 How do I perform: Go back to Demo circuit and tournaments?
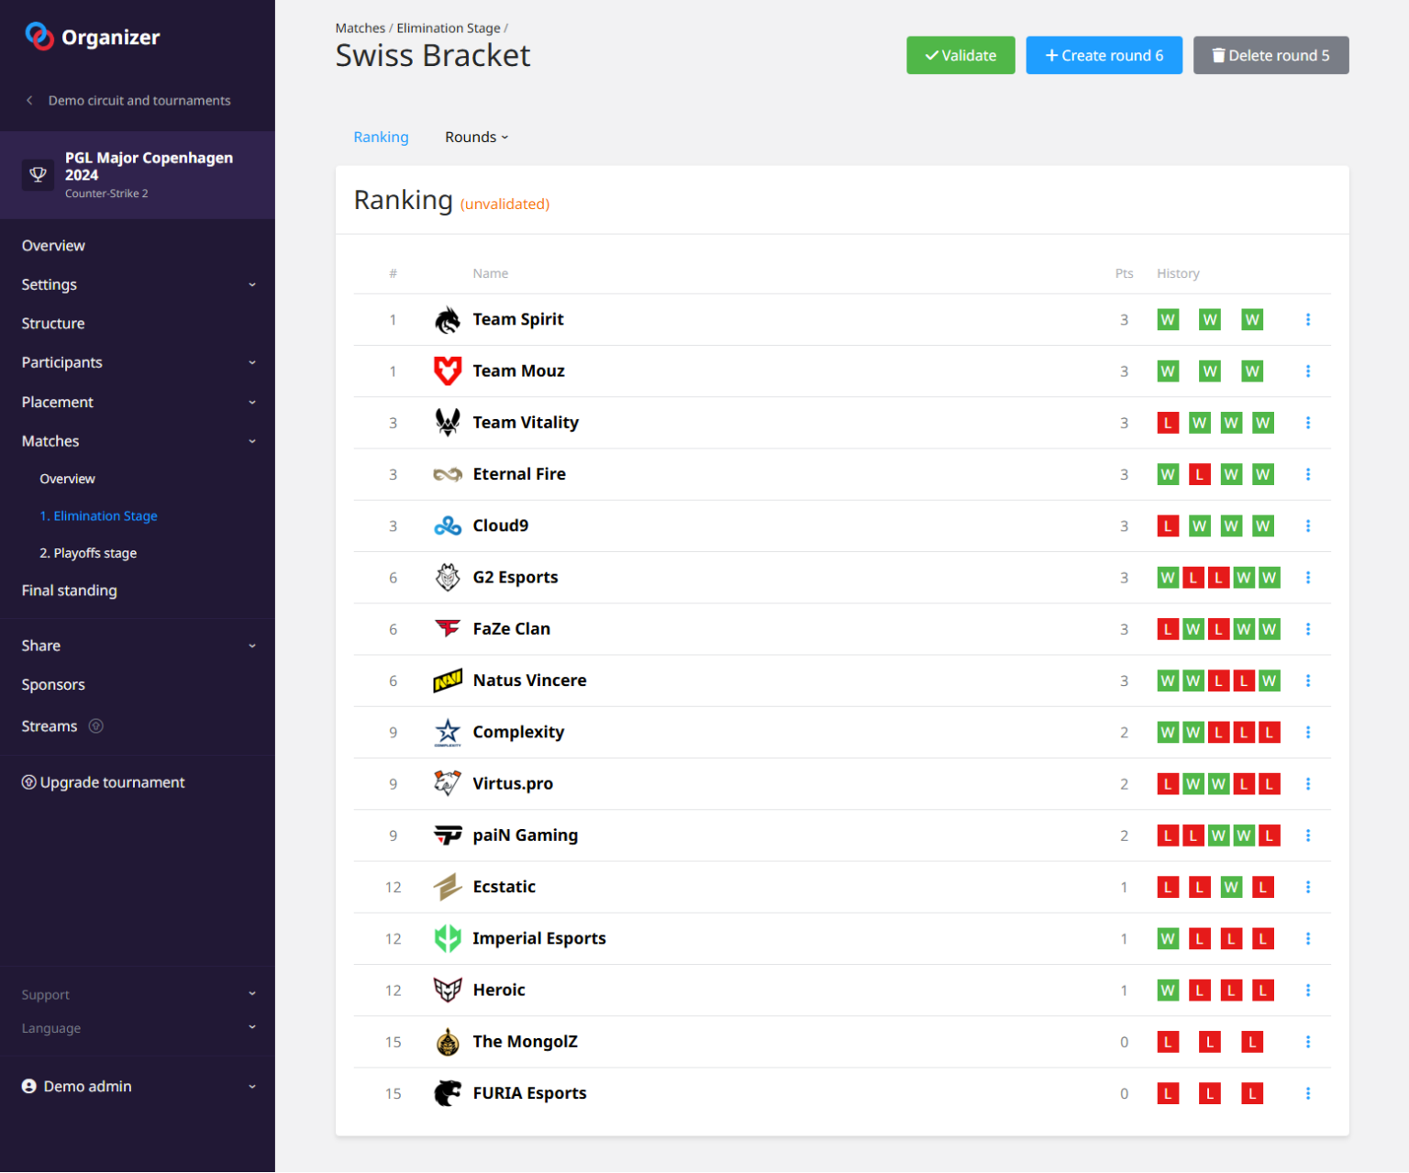[139, 100]
